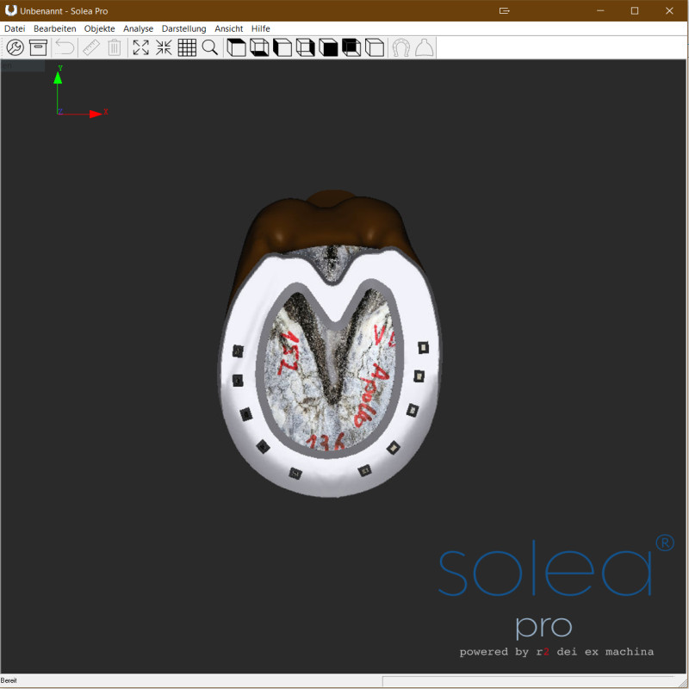Click the inward-arrows shrink view icon
The width and height of the screenshot is (689, 689).
click(164, 48)
